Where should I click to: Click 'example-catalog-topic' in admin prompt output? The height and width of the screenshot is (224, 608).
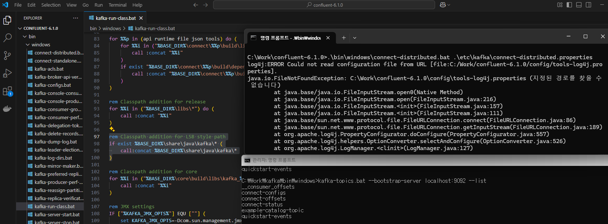(x=272, y=210)
